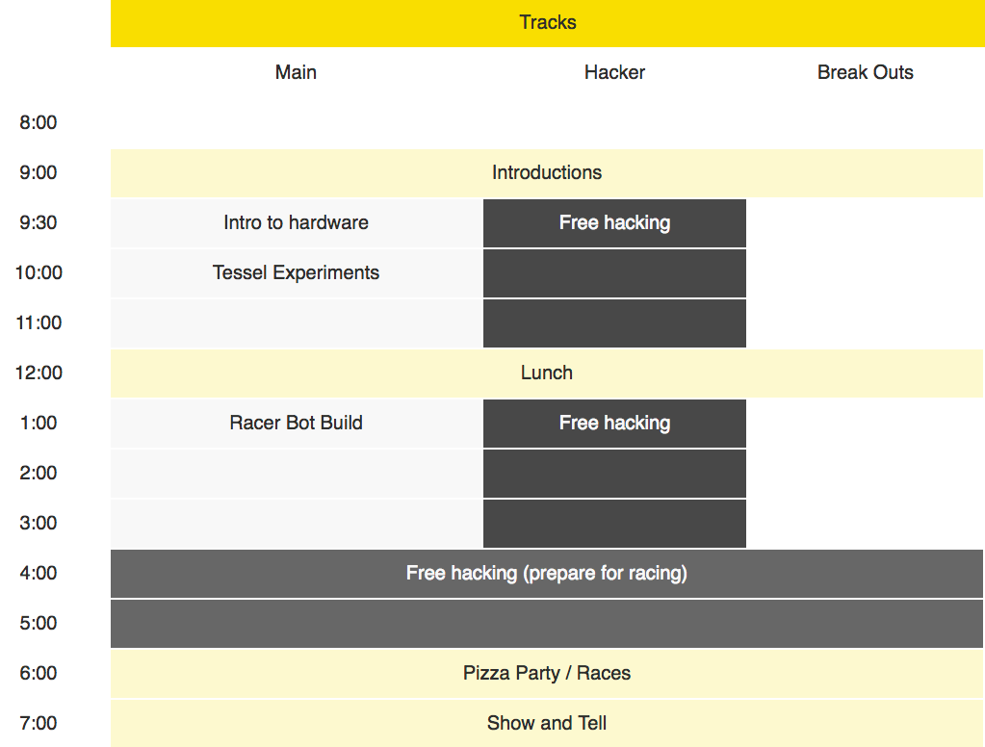Click the Show and Tell session row
This screenshot has height=747, width=985.
[x=547, y=723]
